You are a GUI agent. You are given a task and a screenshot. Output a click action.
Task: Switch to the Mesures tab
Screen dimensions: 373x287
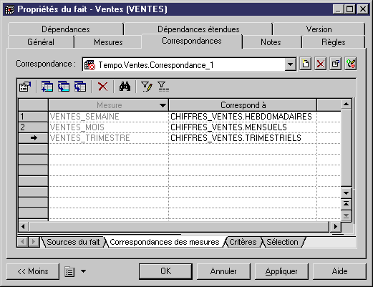point(108,42)
